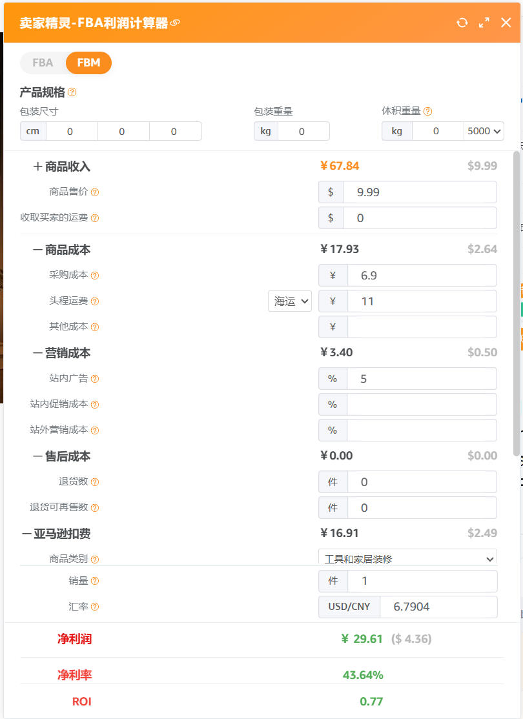Open help icon next to 产品规格
Screen dimensions: 523x719
[x=72, y=92]
